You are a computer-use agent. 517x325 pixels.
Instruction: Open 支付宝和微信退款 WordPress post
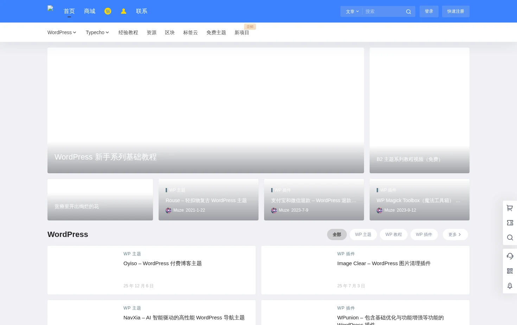314,200
